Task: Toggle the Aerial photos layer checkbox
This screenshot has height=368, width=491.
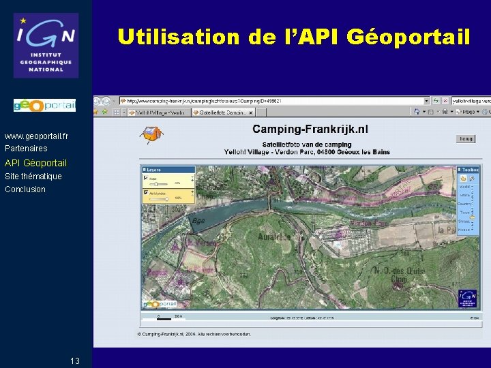Action: 146,192
